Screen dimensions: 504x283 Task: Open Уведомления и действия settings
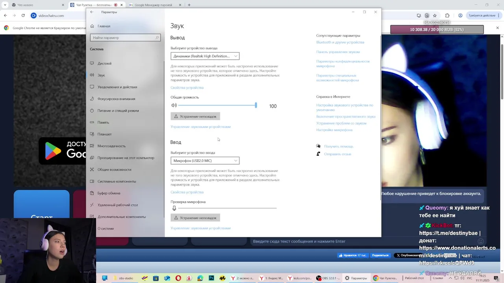click(x=117, y=87)
